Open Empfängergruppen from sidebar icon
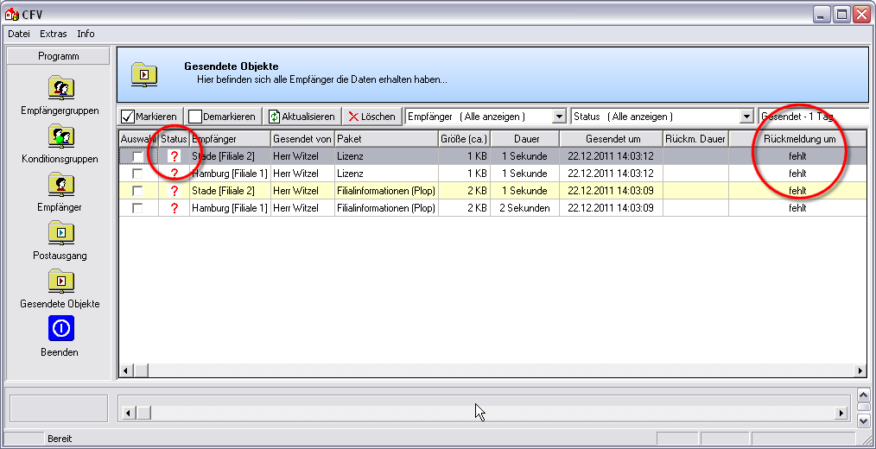 click(x=60, y=88)
